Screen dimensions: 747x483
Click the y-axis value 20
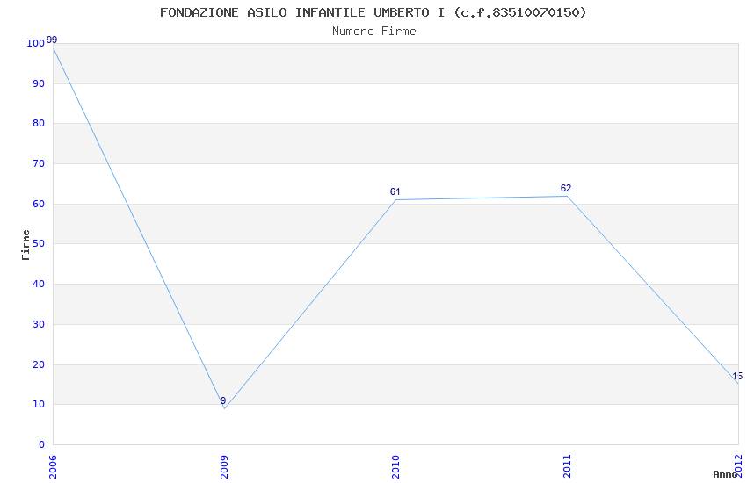[x=39, y=365]
